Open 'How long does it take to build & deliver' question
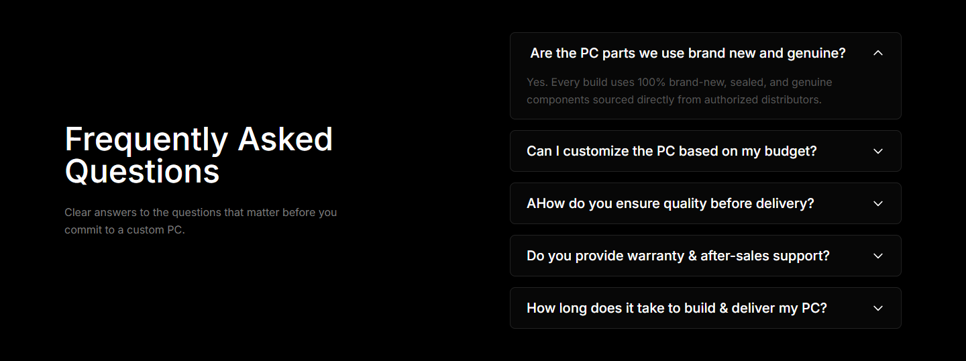 pos(676,308)
